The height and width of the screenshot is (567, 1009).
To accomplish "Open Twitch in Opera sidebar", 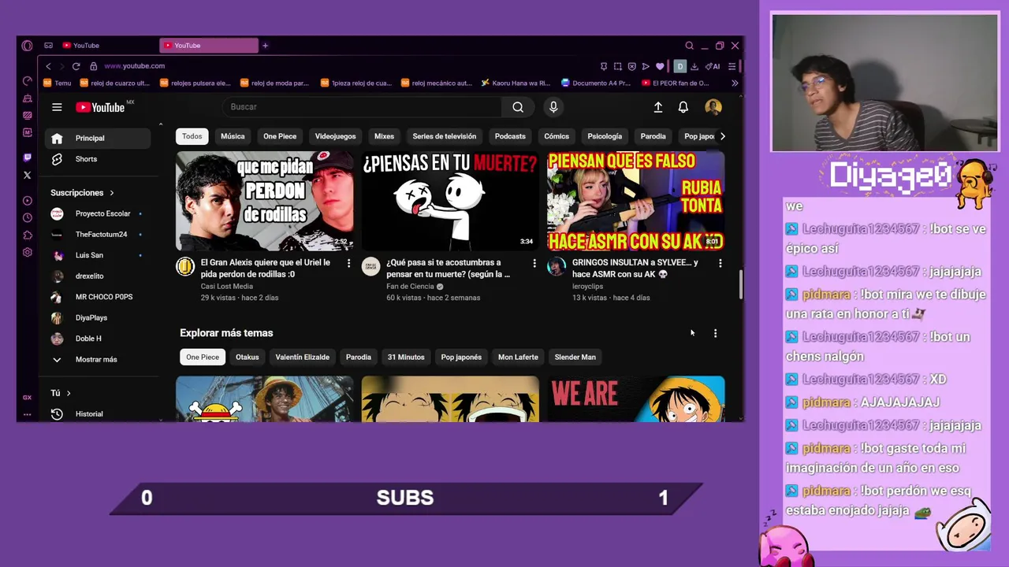I will pos(27,157).
